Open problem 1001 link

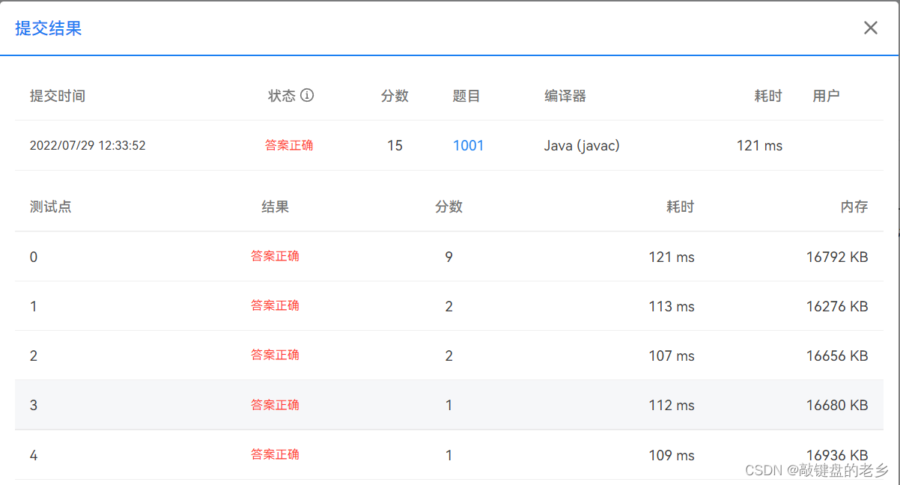[468, 145]
